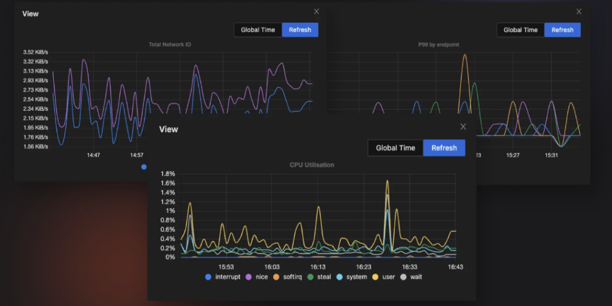Toggle the wait series legend label
This screenshot has width=612, height=306.
[x=416, y=277]
